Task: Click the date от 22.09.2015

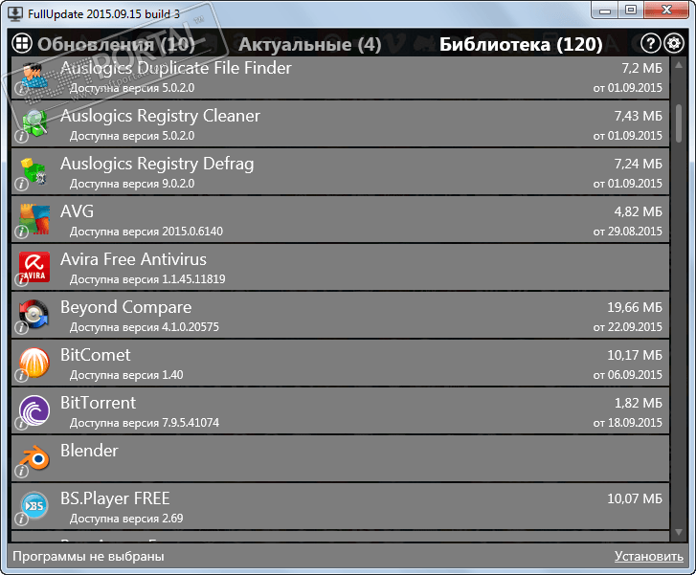Action: click(628, 327)
